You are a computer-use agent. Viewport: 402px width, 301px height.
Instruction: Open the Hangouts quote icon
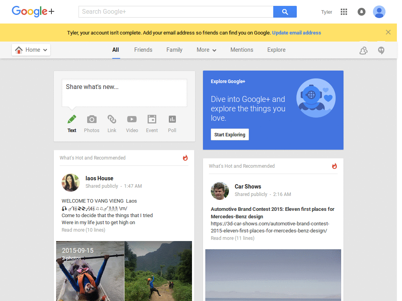tap(381, 51)
